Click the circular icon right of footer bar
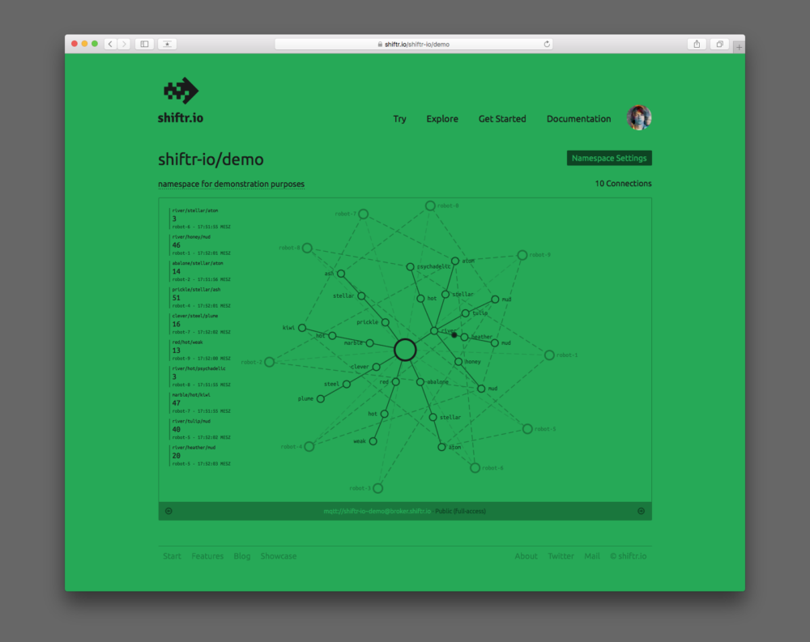Viewport: 810px width, 642px height. [641, 511]
